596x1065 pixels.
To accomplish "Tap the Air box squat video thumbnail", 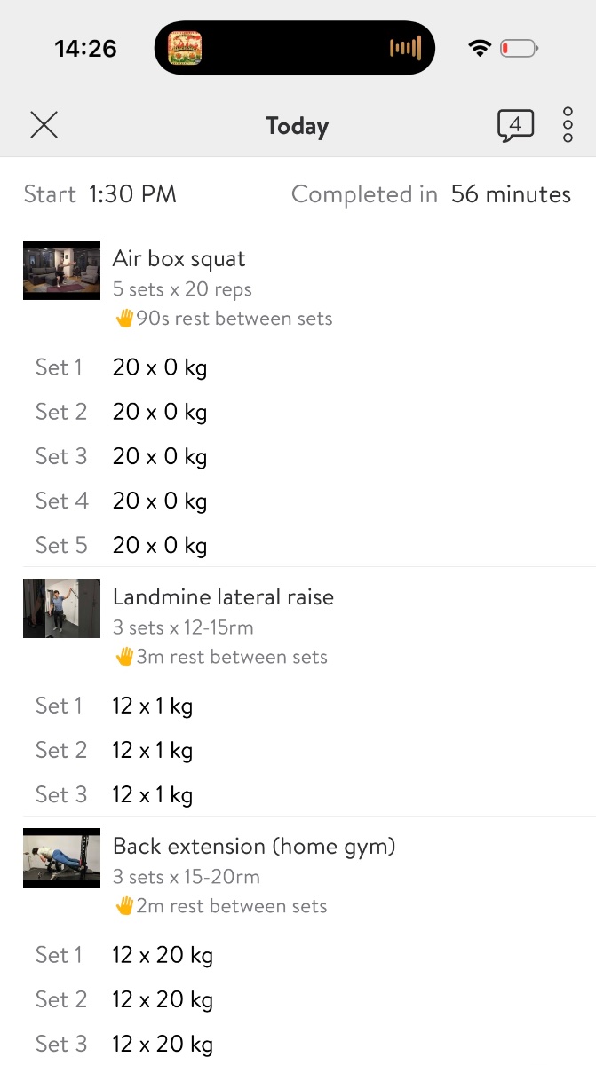I will point(61,270).
